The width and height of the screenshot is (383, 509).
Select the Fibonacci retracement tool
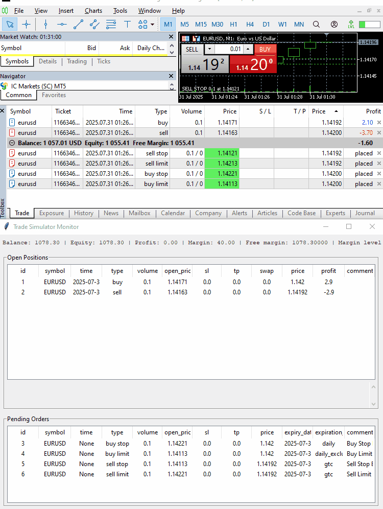tap(111, 25)
